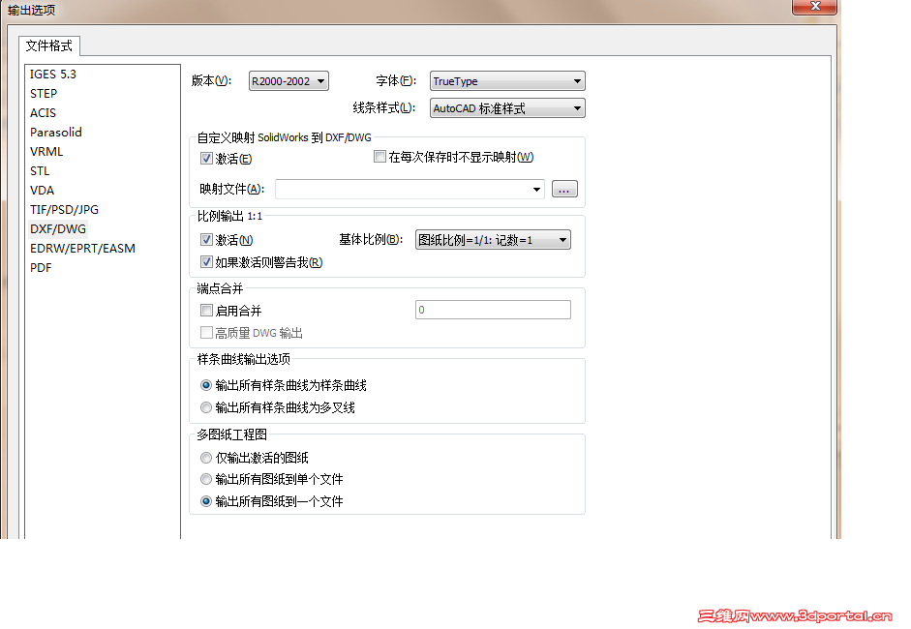Open the 字体 TrueType dropdown

(x=507, y=81)
